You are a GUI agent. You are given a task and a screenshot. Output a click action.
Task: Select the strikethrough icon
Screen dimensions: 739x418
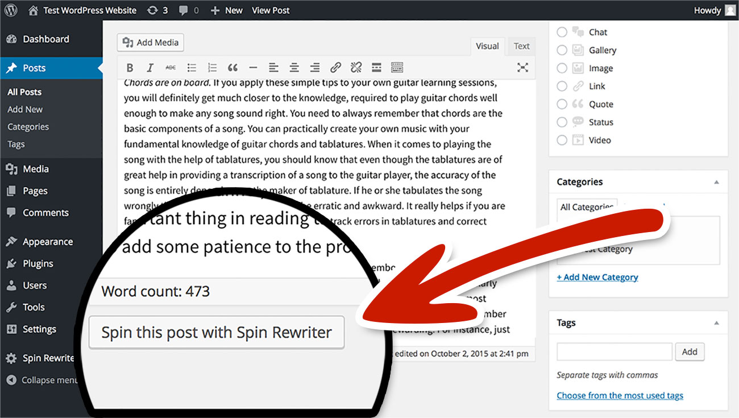[x=171, y=67]
